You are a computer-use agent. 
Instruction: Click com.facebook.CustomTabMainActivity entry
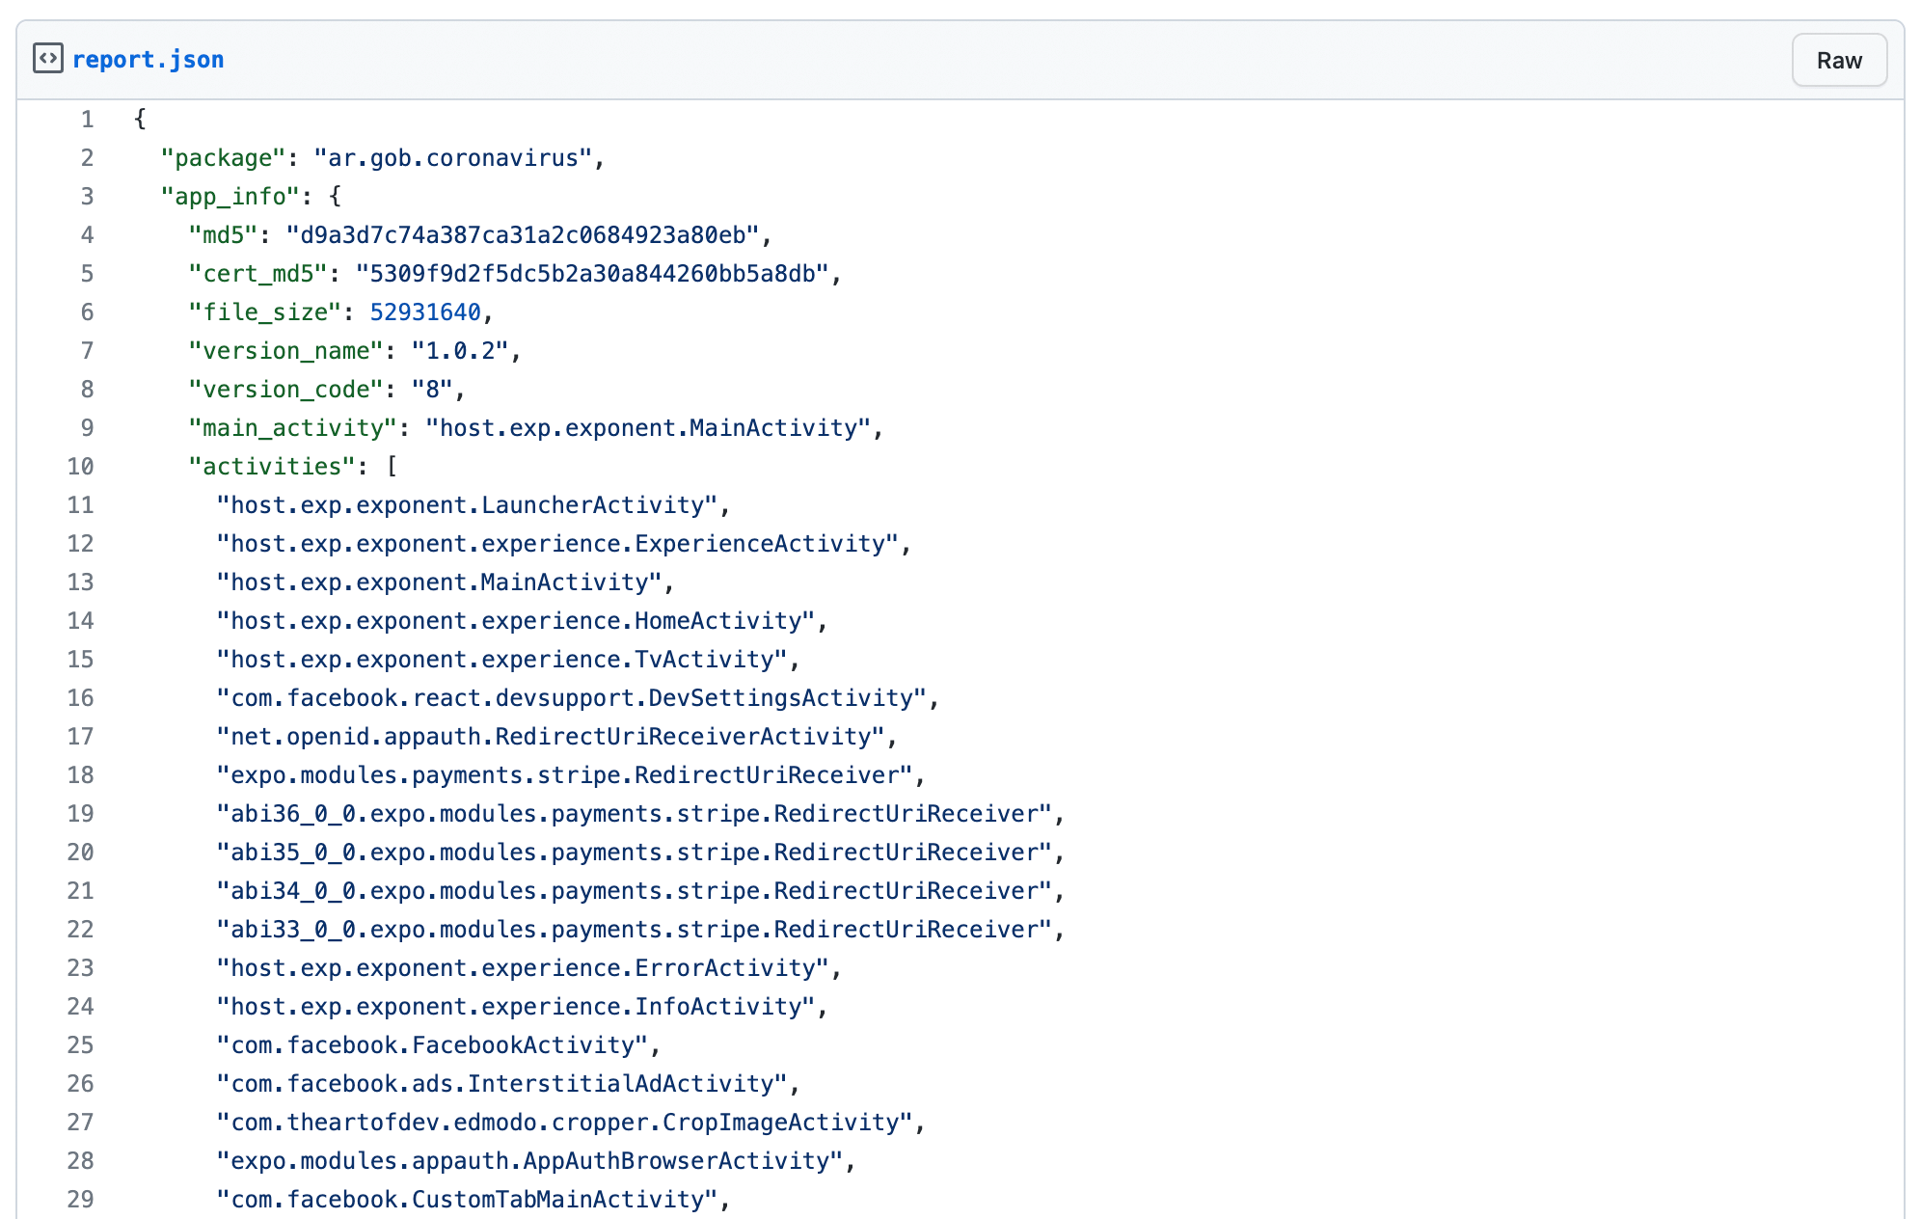[x=467, y=1200]
